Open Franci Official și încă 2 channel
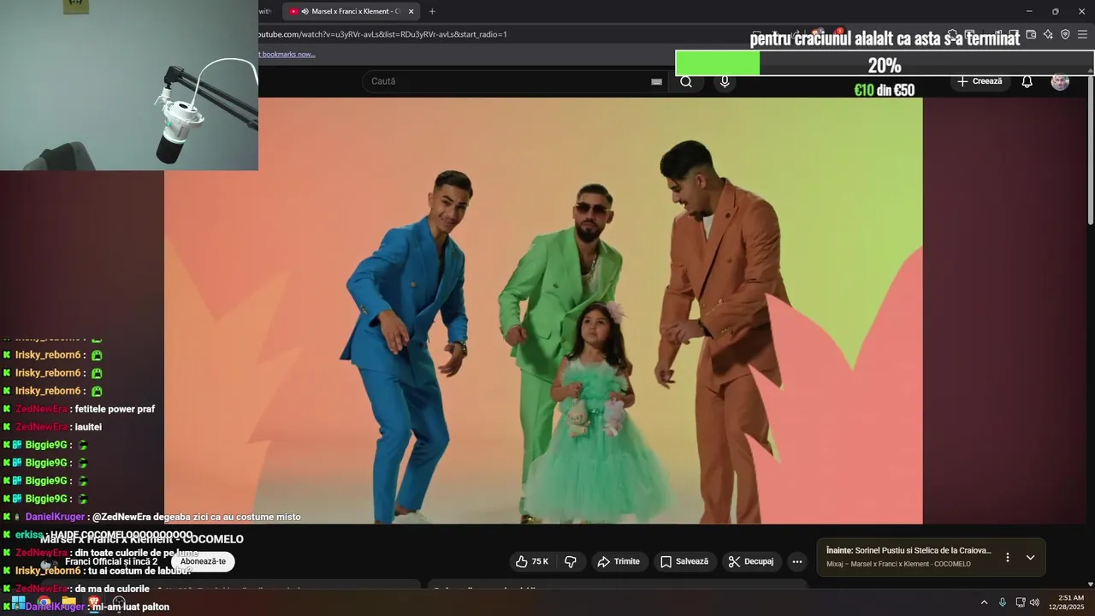The width and height of the screenshot is (1095, 616). click(111, 562)
